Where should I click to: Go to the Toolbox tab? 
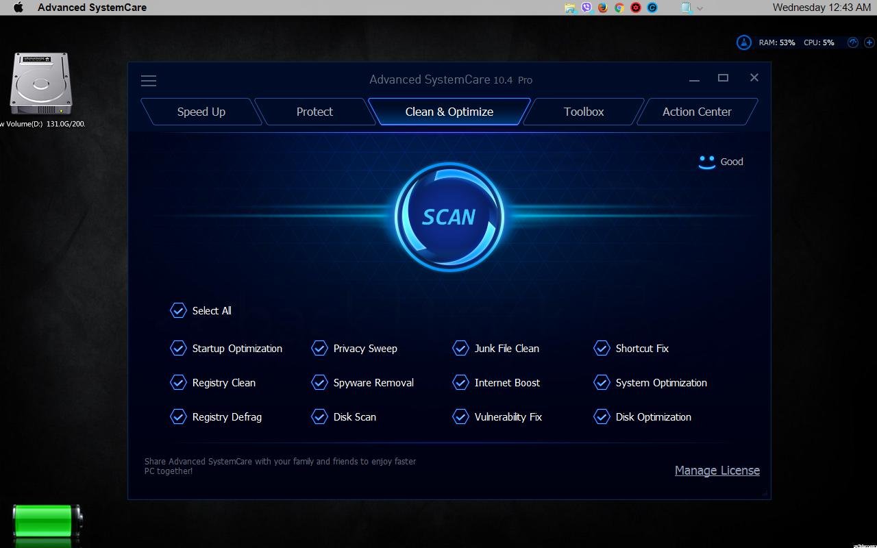coord(584,112)
